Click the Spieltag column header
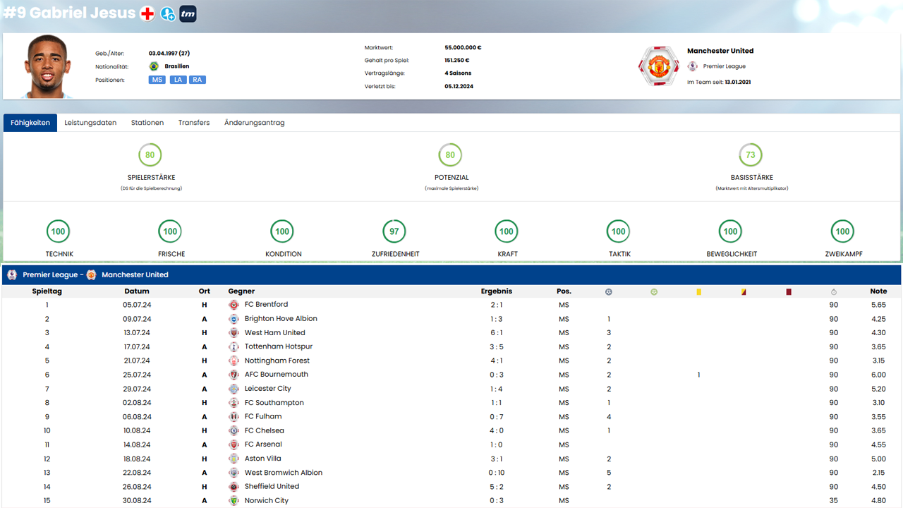 point(47,291)
